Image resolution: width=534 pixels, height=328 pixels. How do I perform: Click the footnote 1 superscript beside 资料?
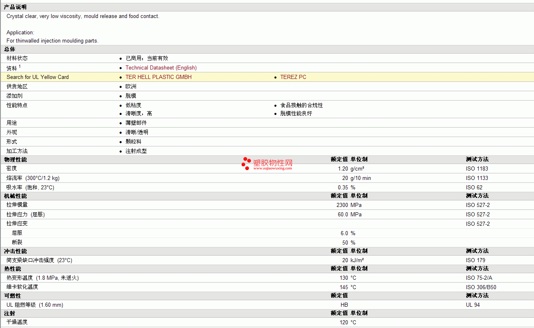click(x=20, y=66)
